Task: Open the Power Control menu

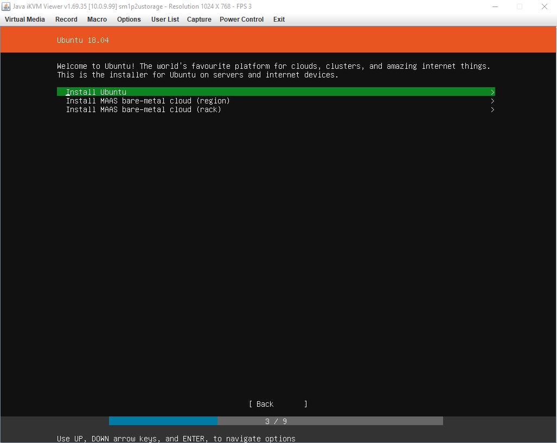Action: coord(241,19)
